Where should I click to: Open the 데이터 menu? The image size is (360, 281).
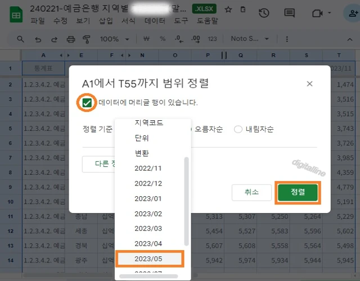coord(155,21)
